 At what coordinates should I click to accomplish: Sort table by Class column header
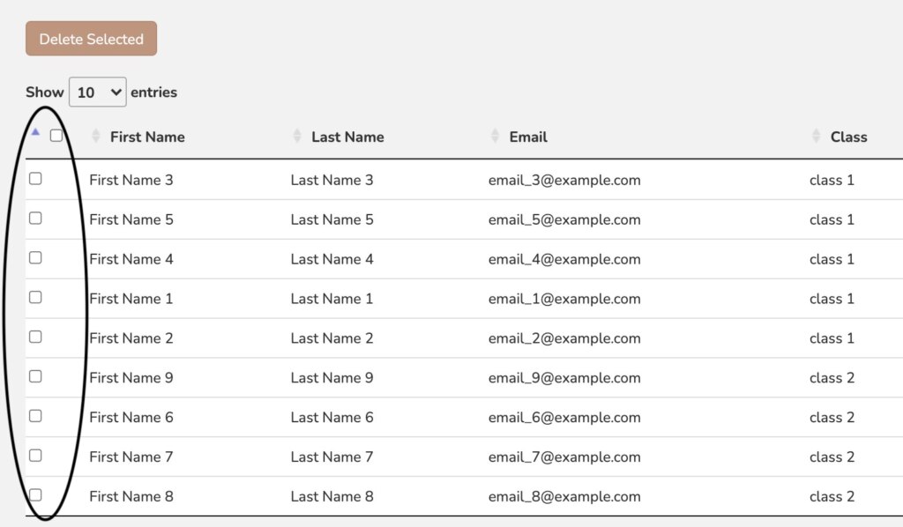pos(848,137)
